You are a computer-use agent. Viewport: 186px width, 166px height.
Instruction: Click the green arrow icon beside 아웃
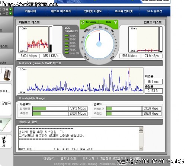click(11, 9)
